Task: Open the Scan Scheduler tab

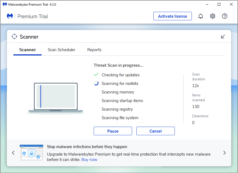Action: pos(61,50)
